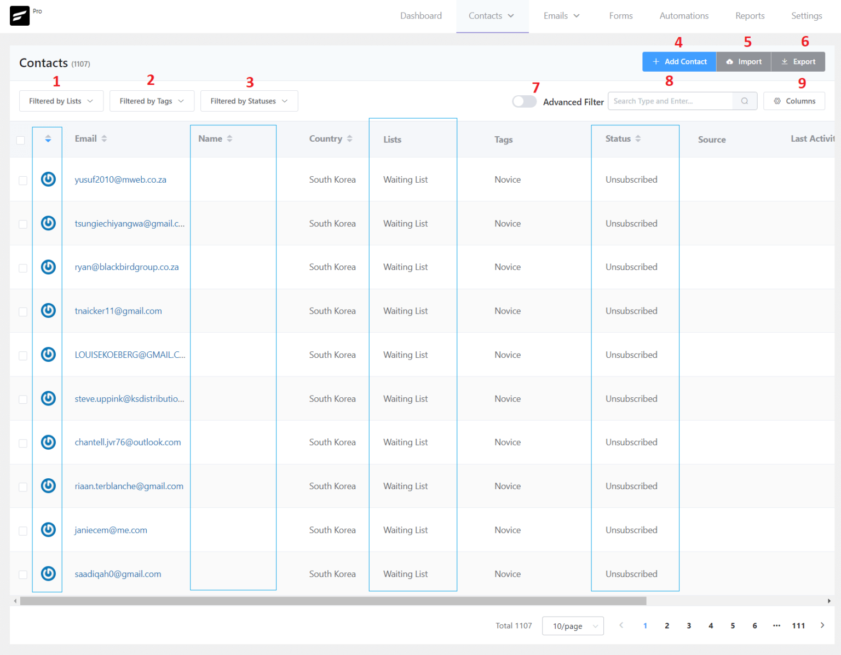The height and width of the screenshot is (655, 841).
Task: Click the sort arrows in the Email column header
Action: 104,138
